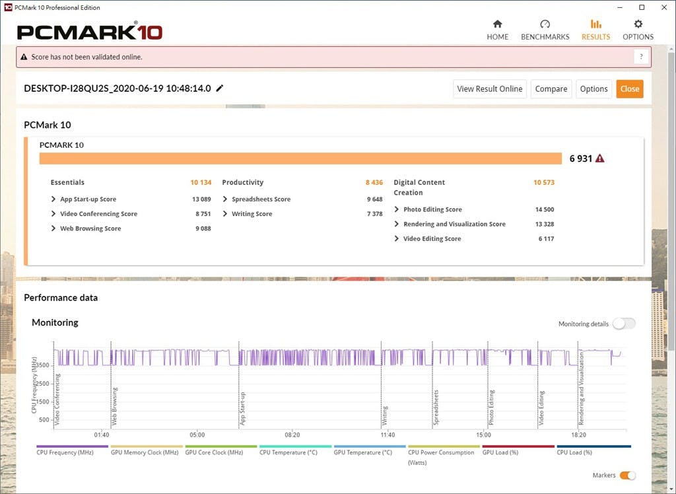Click the Spreadsheets marker line
This screenshot has height=494, width=676.
[x=432, y=385]
